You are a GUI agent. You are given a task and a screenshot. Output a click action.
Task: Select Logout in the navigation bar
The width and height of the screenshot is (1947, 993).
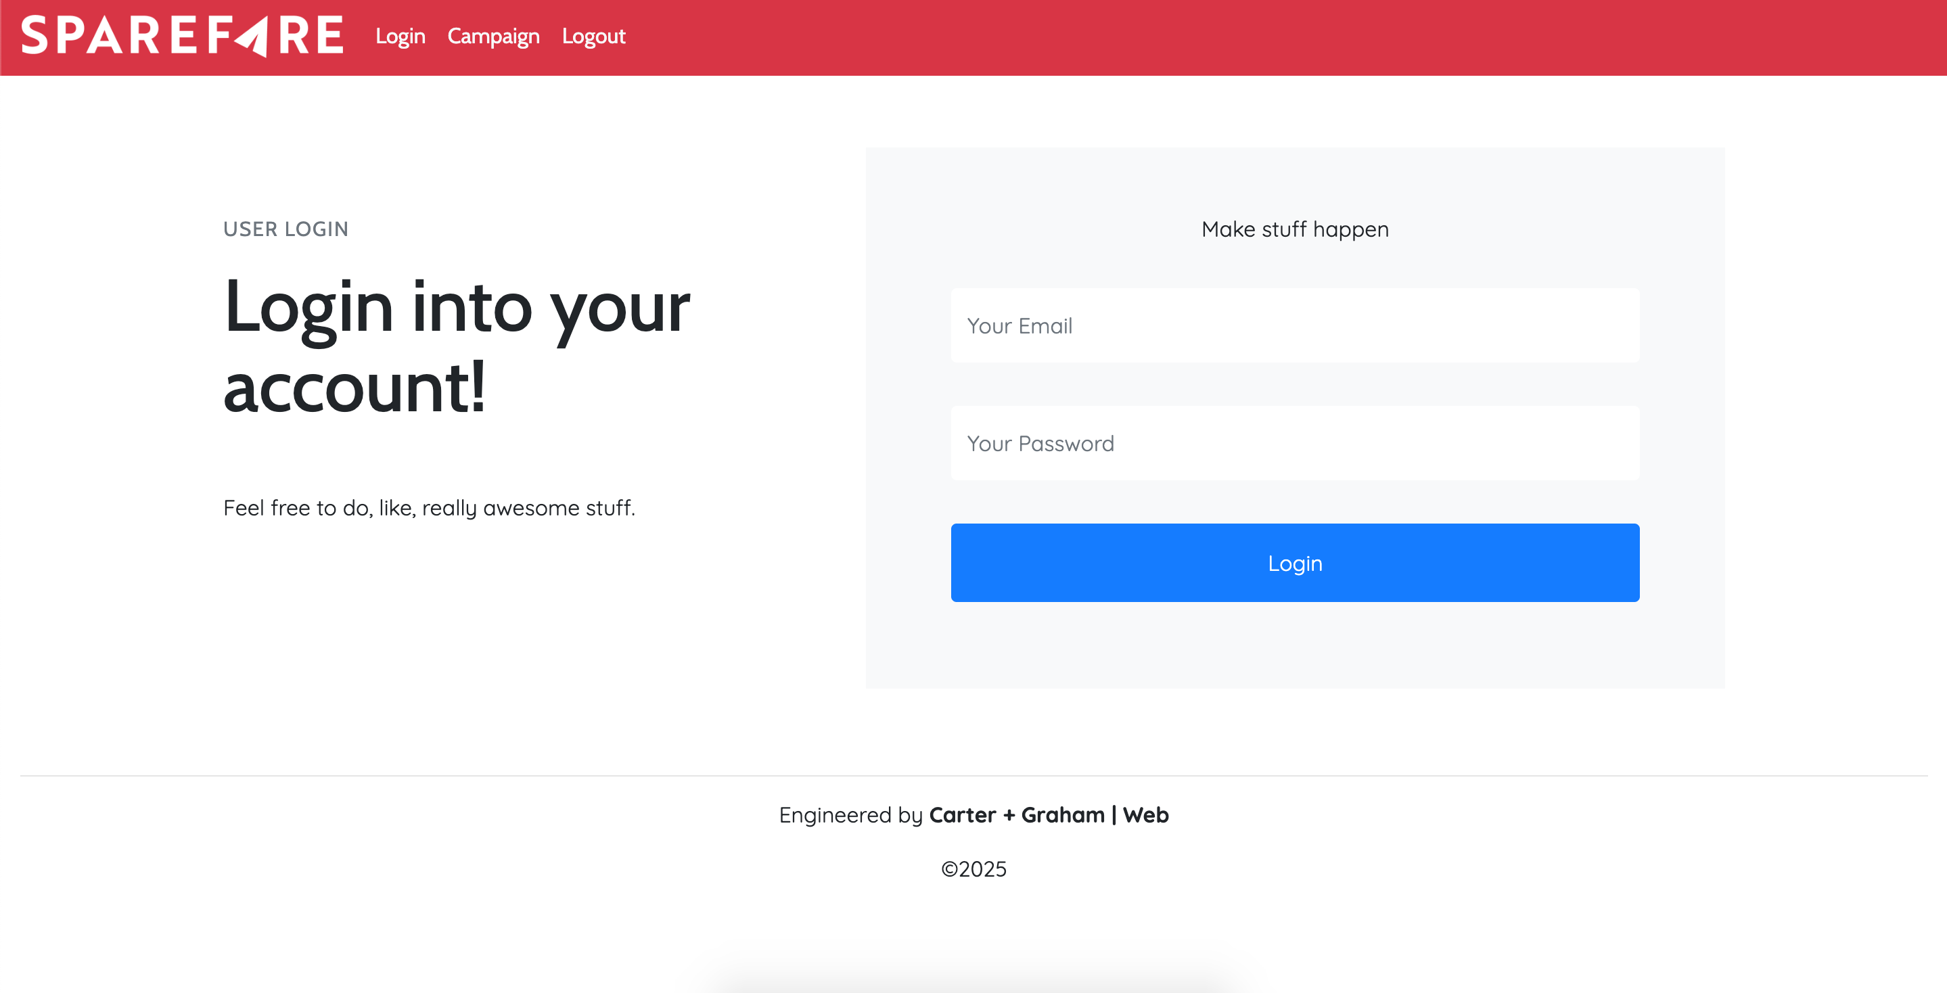[593, 37]
